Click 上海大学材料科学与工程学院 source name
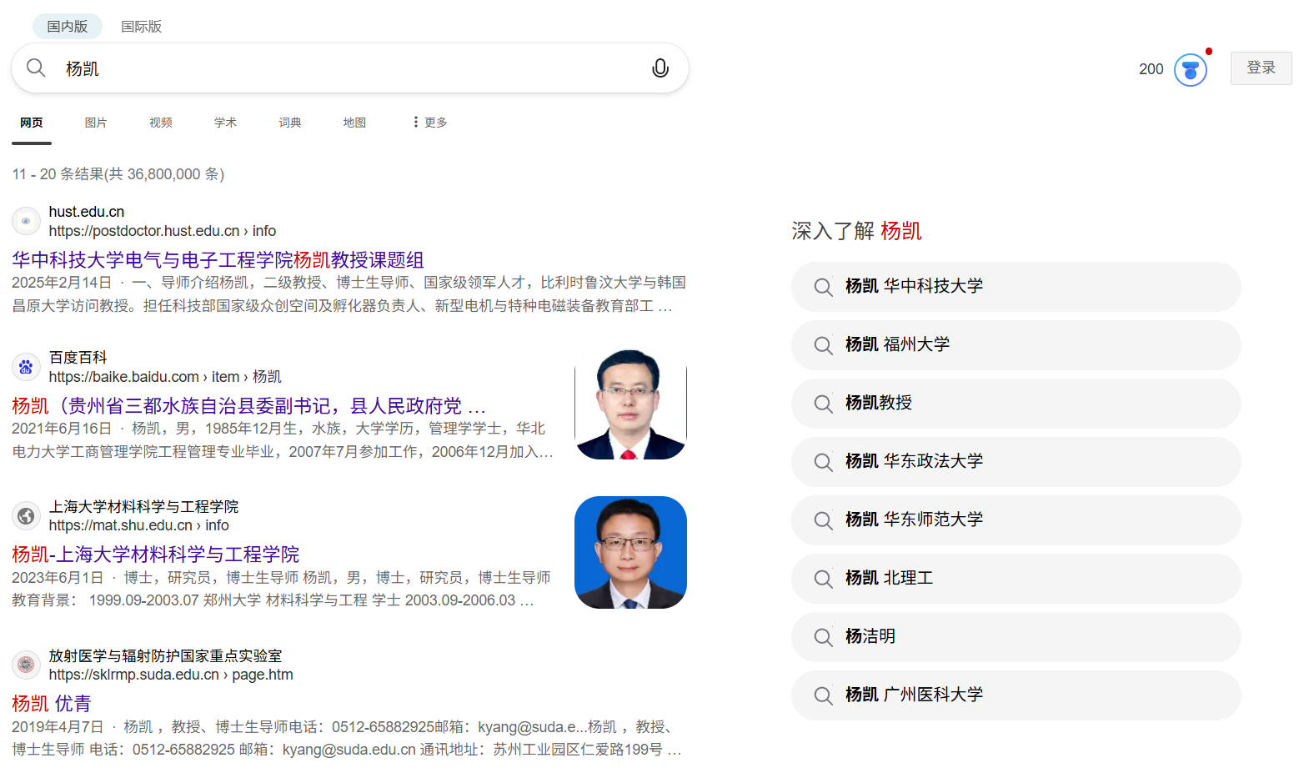The image size is (1309, 783). pyautogui.click(x=143, y=507)
